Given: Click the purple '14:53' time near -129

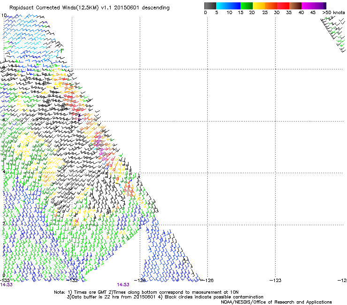Looking at the screenshot, I should coord(123,285).
